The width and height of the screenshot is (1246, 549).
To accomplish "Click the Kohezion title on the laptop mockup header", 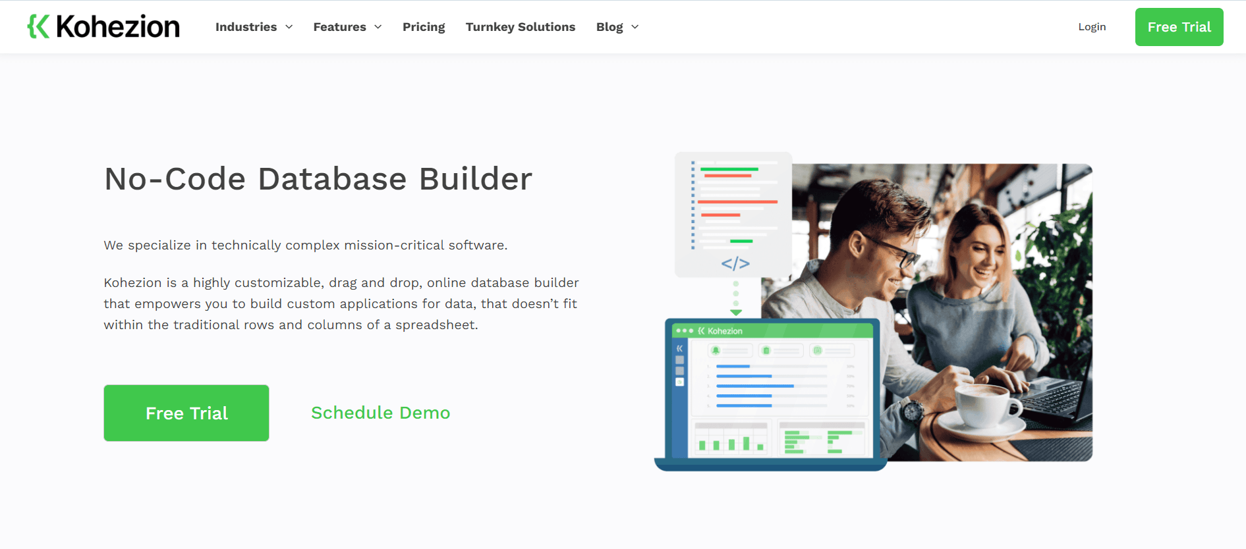I will click(725, 331).
